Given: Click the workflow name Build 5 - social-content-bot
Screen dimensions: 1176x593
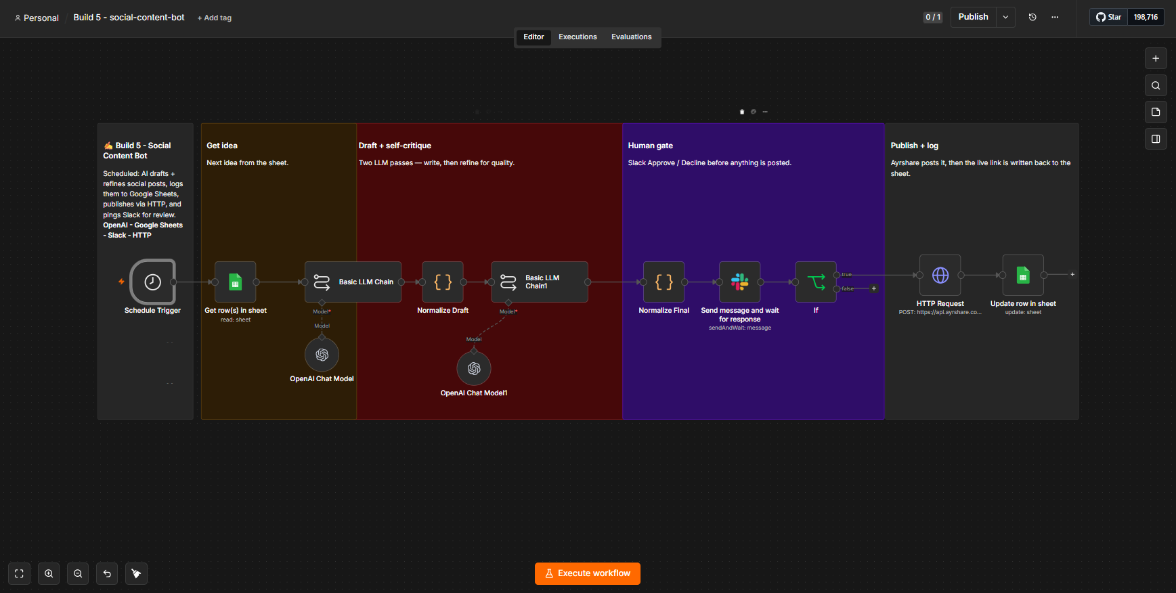Looking at the screenshot, I should point(129,18).
